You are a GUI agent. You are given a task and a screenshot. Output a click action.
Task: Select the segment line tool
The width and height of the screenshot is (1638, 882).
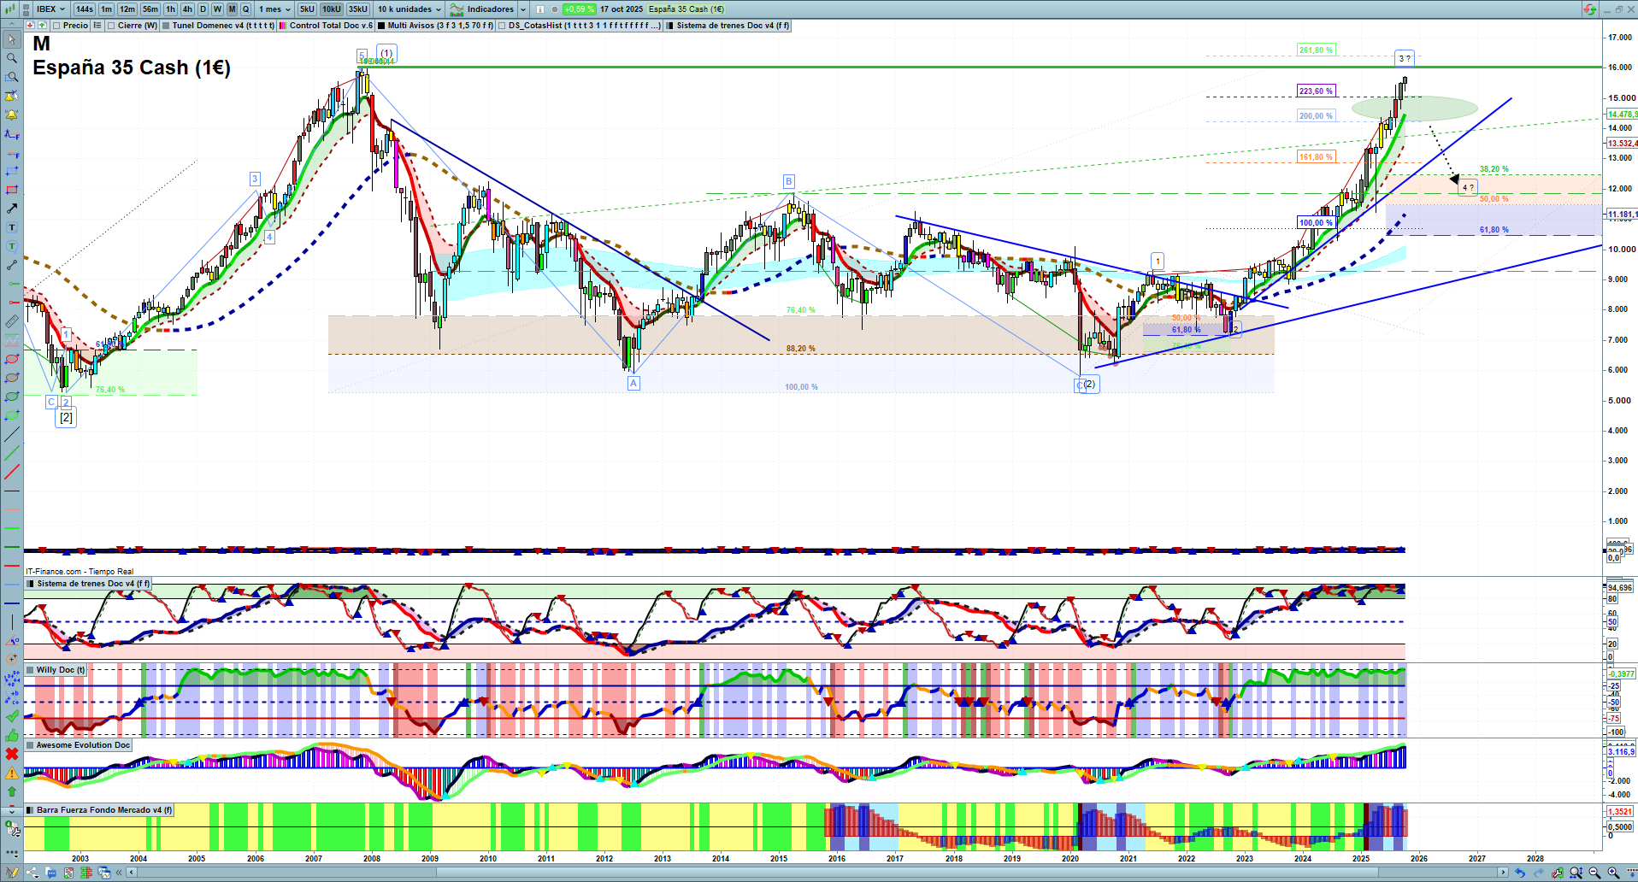point(12,265)
